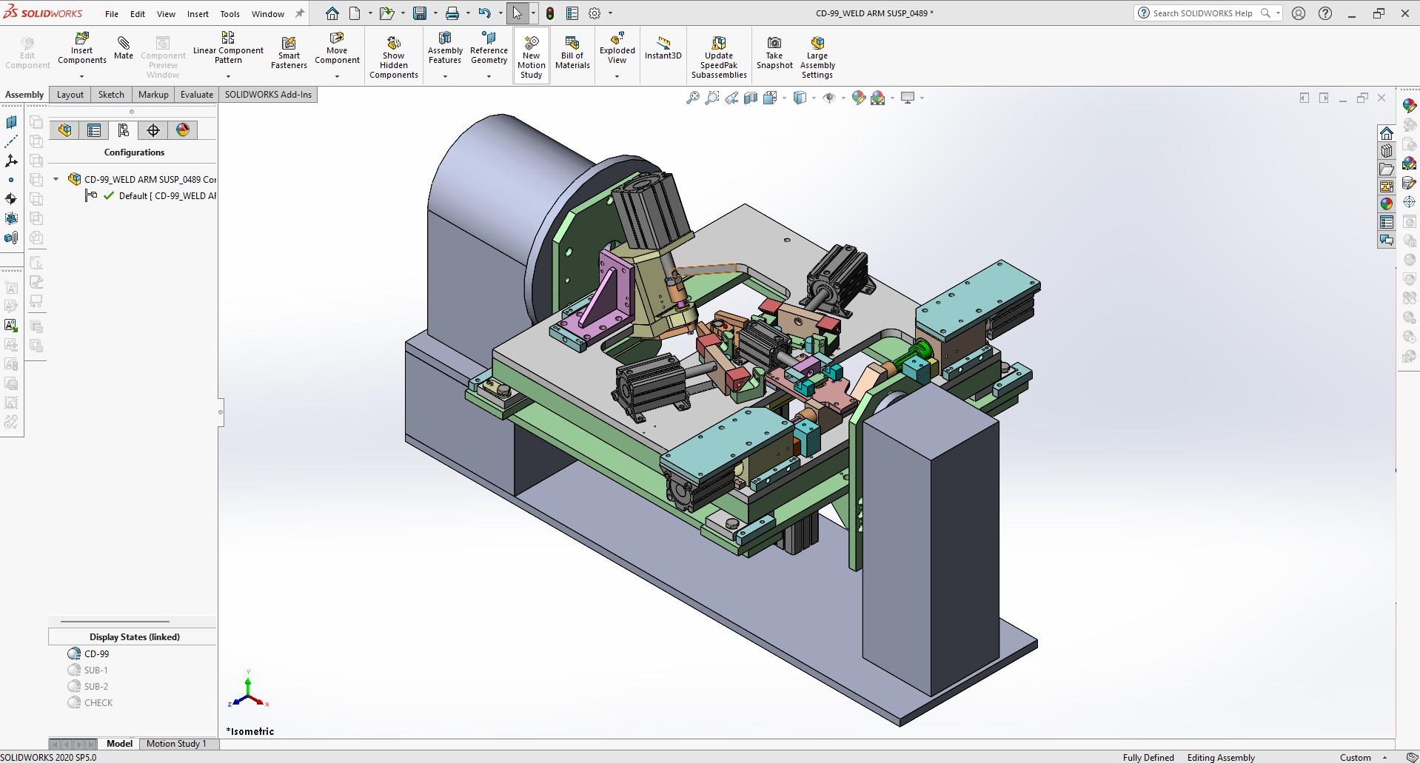Click the Edit Appearance icon in view toolbar
Screen dimensions: 1420x763
pos(859,98)
